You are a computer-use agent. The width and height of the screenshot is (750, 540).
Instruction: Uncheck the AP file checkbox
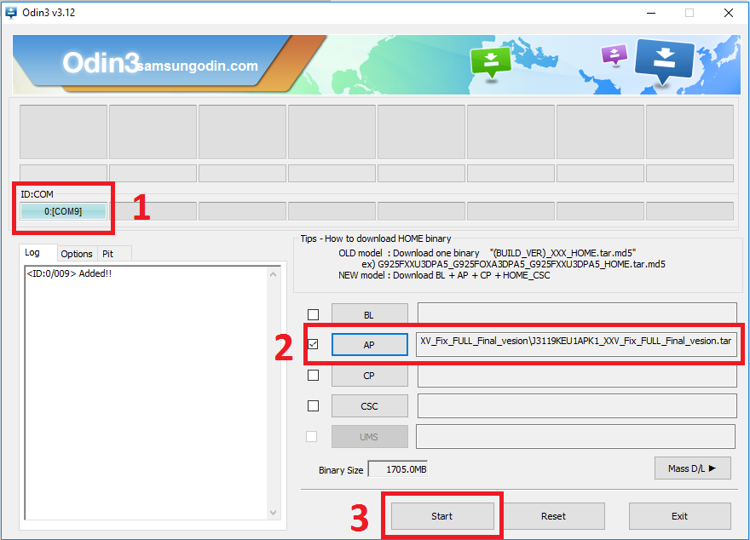click(312, 345)
